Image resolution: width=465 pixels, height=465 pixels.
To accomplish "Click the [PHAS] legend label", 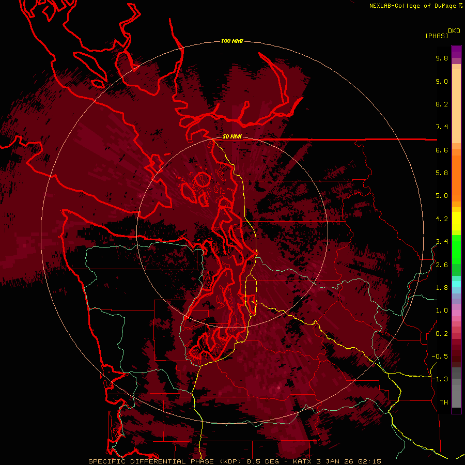I will 437,36.
